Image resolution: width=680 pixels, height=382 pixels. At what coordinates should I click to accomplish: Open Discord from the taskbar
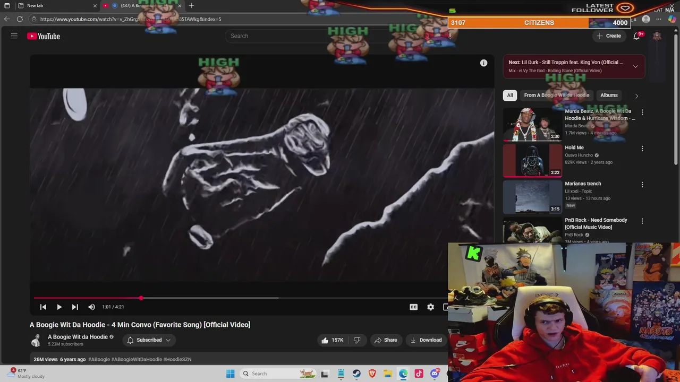pyautogui.click(x=435, y=374)
